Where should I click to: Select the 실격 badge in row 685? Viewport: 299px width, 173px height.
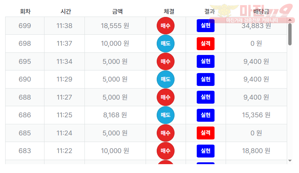tap(206, 133)
